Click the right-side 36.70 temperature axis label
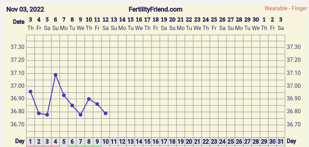The width and height of the screenshot is (309, 147). 294,124
